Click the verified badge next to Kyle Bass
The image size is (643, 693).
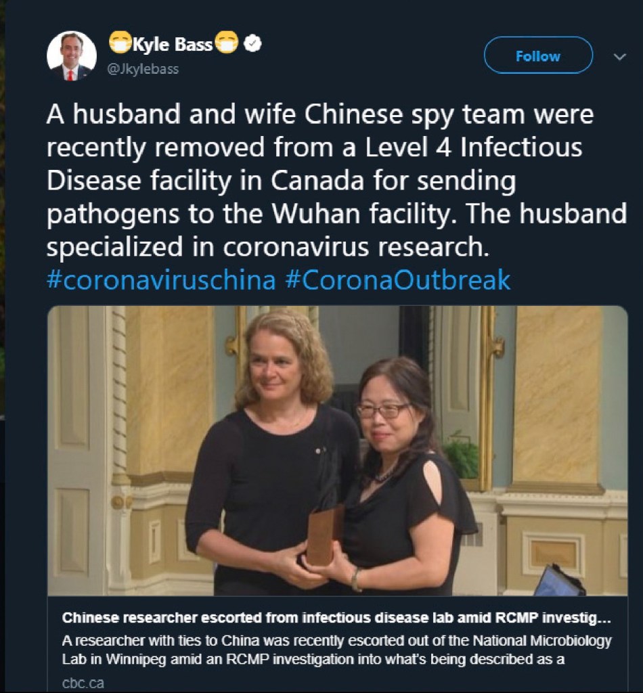[x=252, y=43]
